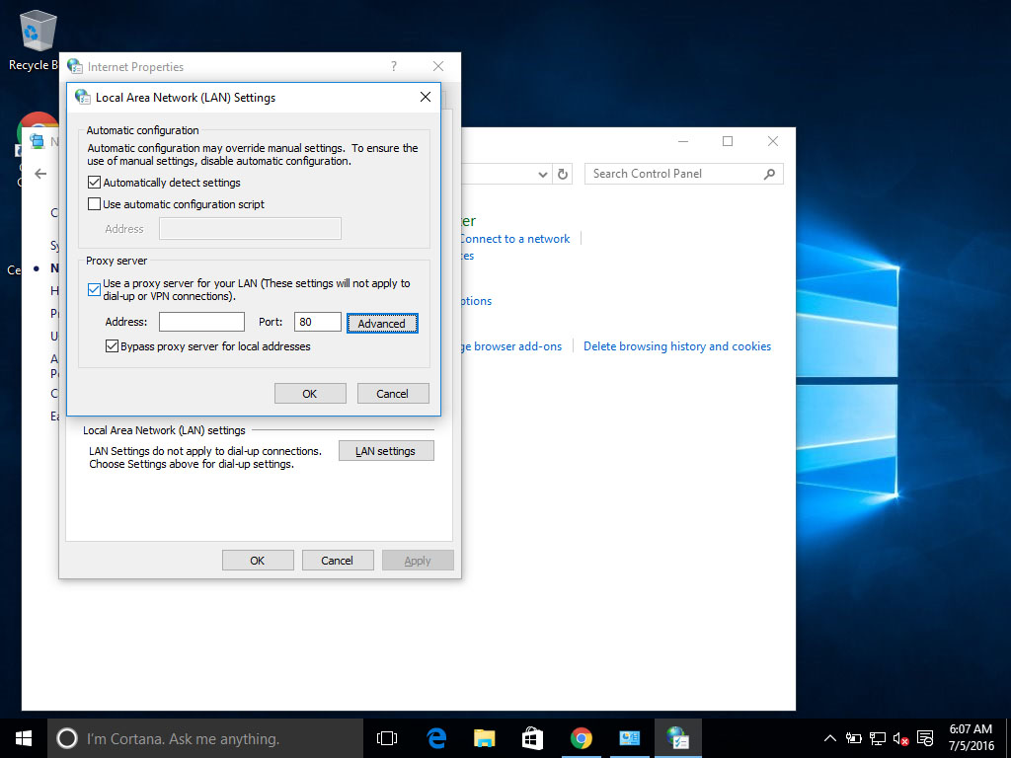This screenshot has width=1011, height=758.
Task: Click the refresh icon next to the address bar
Action: click(563, 174)
